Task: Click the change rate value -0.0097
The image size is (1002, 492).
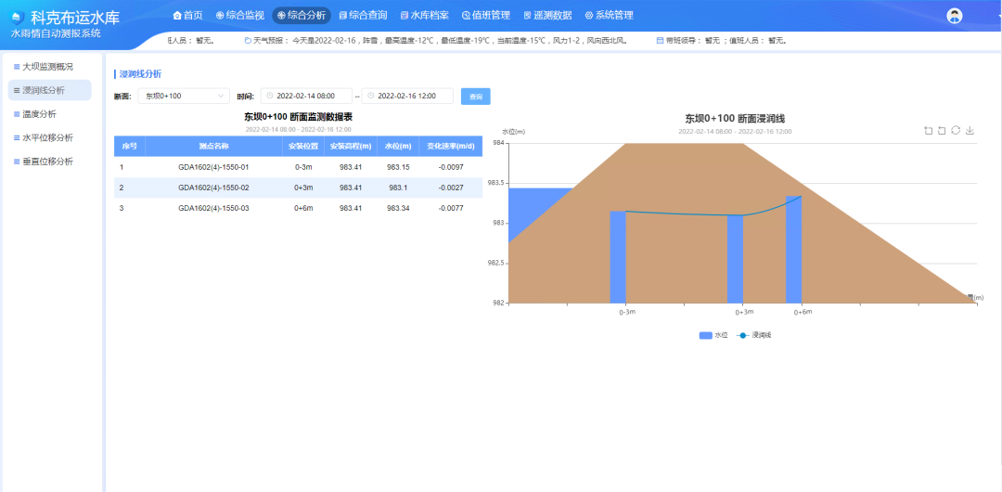Action: [451, 168]
